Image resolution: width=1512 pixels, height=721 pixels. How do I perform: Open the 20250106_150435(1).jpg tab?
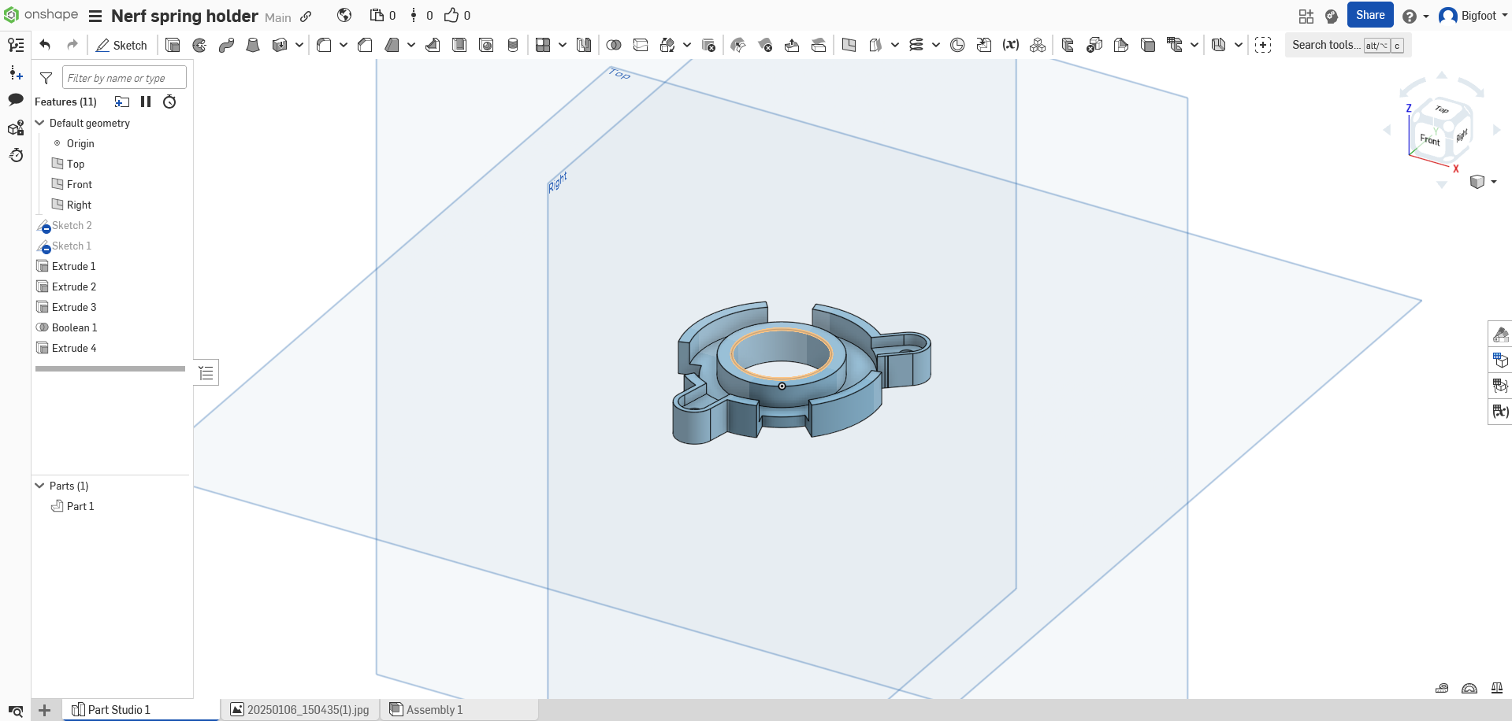(x=300, y=710)
